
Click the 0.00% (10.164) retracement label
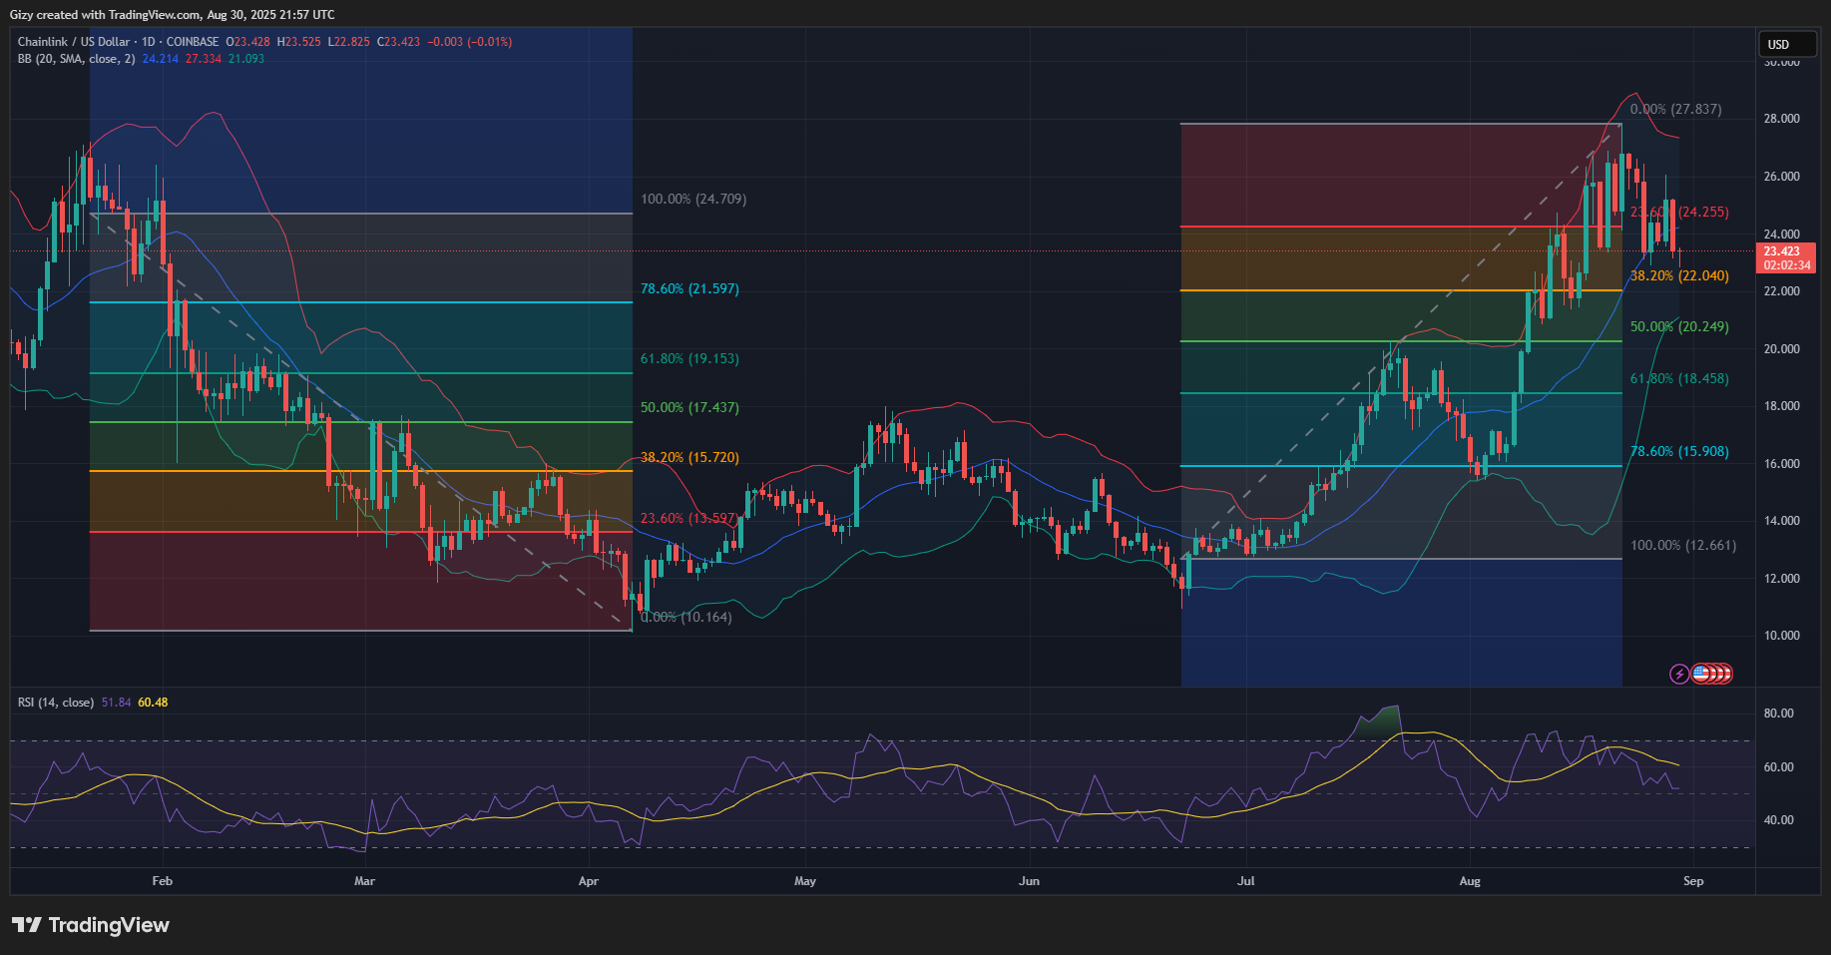point(686,617)
